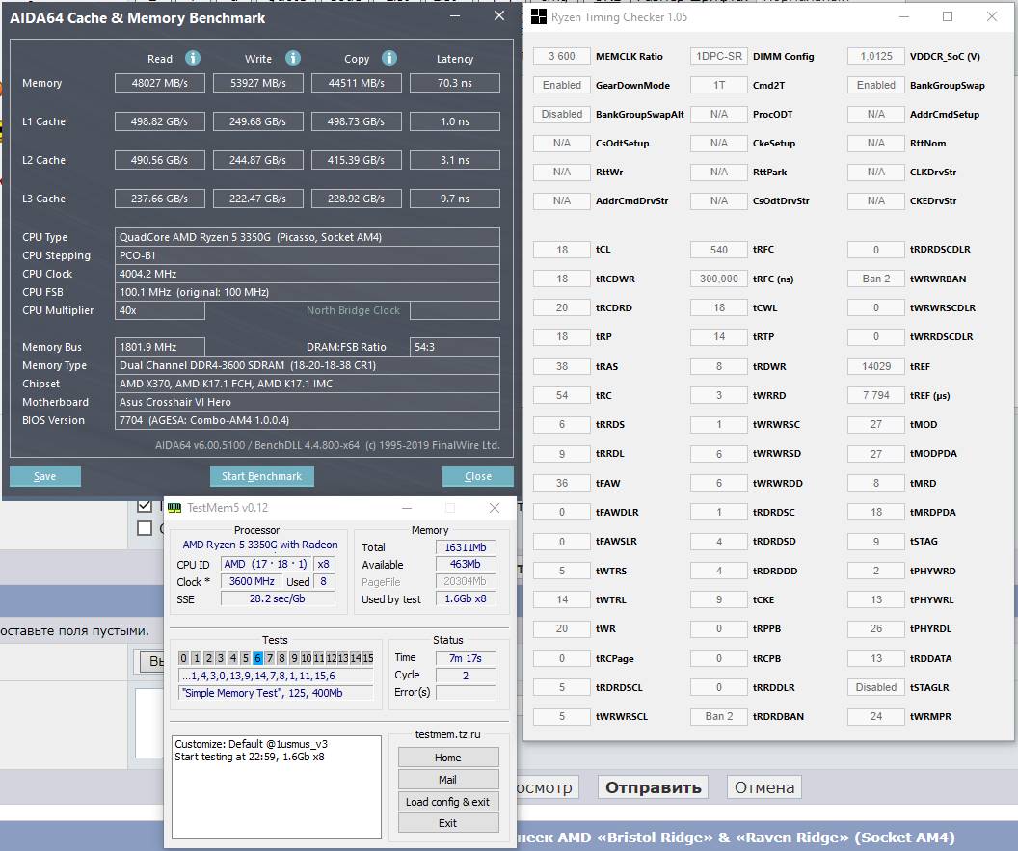Click the TestMem5 Total memory 16311Mb
Screen dimensions: 1018x851
pyautogui.click(x=466, y=547)
